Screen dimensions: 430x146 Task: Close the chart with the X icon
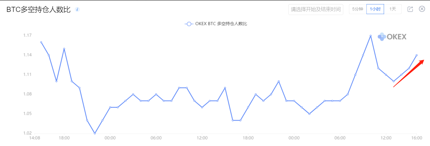click(422, 9)
